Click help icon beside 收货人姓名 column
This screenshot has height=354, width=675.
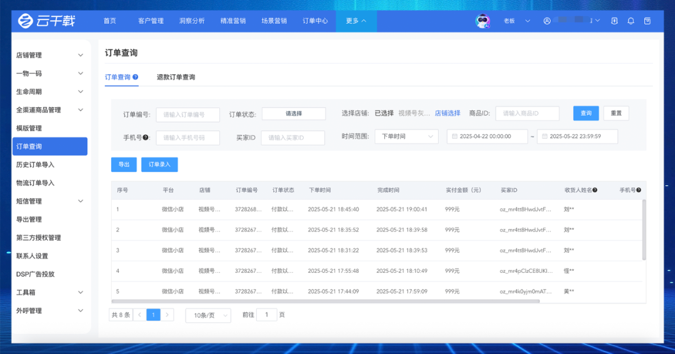click(x=595, y=190)
